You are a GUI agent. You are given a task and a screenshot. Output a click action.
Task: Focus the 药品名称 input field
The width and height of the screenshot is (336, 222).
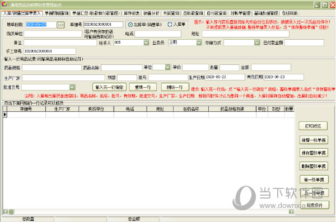(x=122, y=68)
